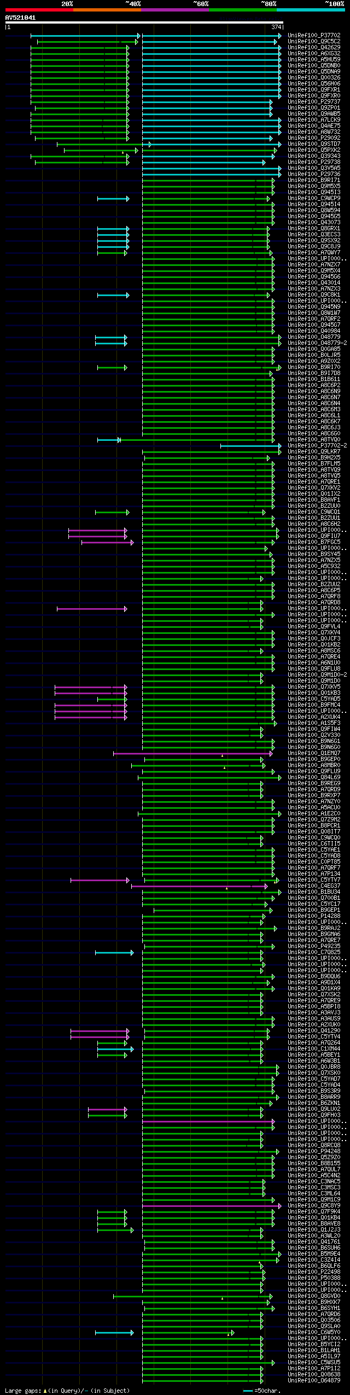Click the cyan alignment bar of UniRef100_P37702-2
The width and height of the screenshot is (350, 1395).
pyautogui.click(x=250, y=446)
